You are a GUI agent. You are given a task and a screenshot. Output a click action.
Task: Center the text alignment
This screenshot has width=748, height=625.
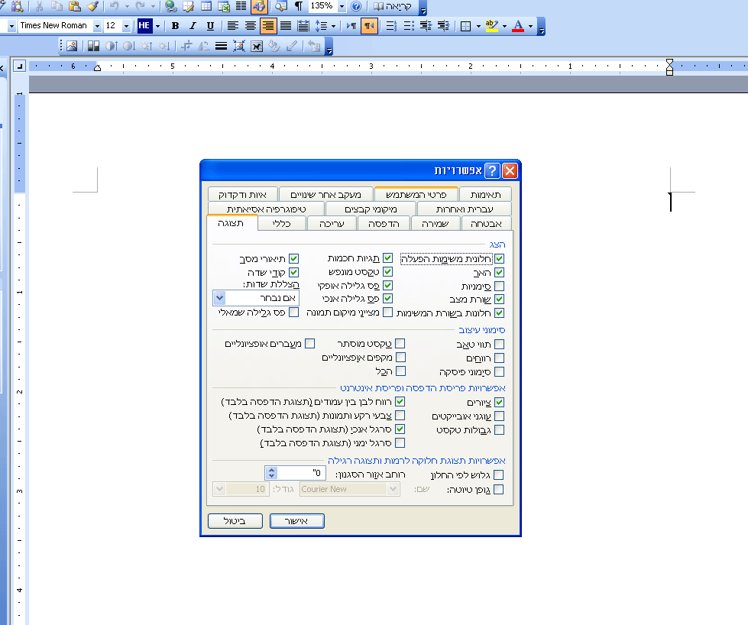[251, 26]
